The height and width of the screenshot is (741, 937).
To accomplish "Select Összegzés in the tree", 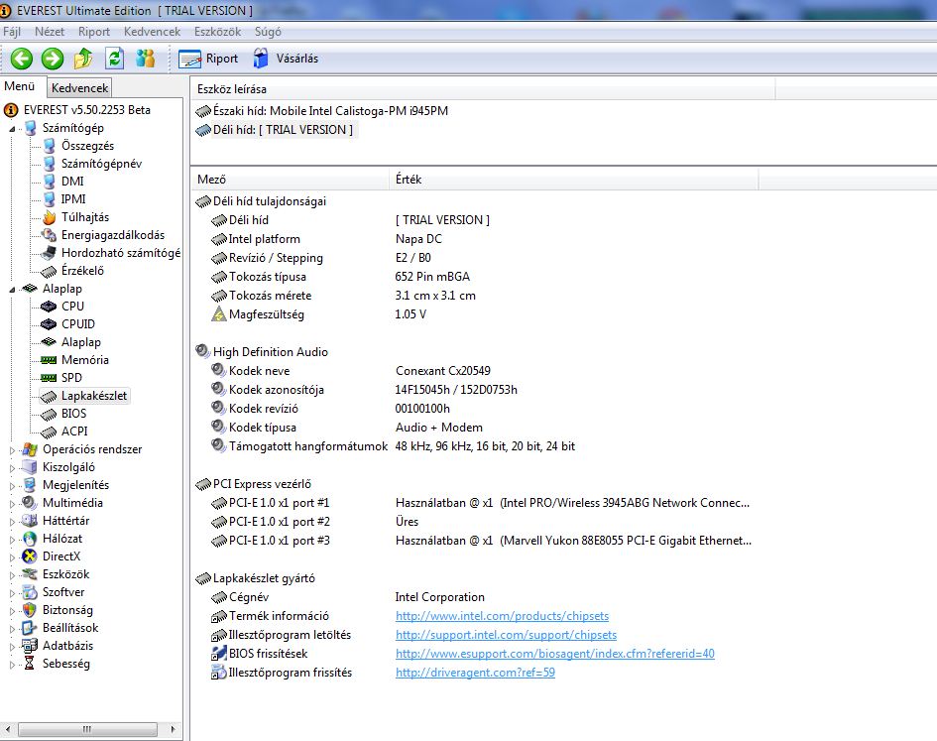I will (x=87, y=146).
